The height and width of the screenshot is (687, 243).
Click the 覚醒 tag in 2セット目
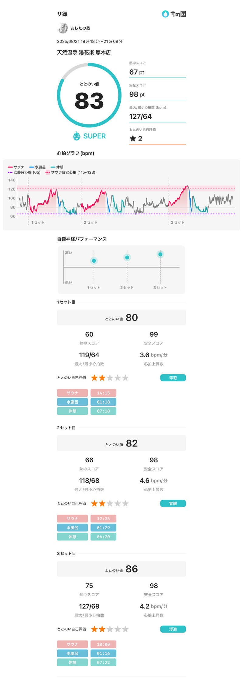(x=173, y=503)
